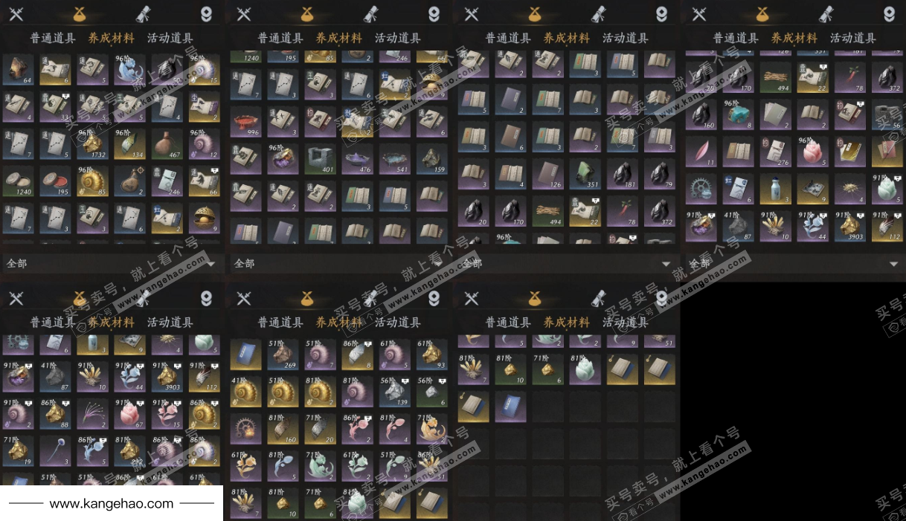The width and height of the screenshot is (906, 521).
Task: Open the 活动道具 tab above the 1732 ore grid
Action: click(170, 39)
